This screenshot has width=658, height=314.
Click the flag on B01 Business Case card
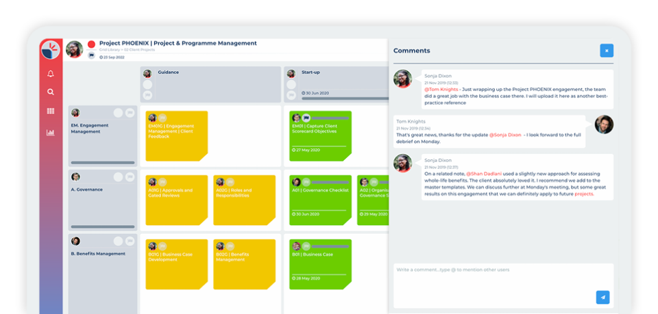pyautogui.click(x=306, y=246)
